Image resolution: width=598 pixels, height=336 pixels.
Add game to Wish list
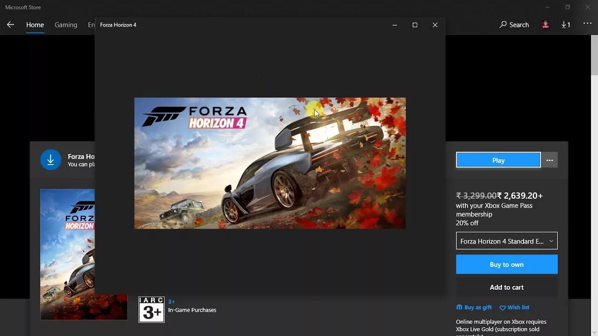[514, 308]
